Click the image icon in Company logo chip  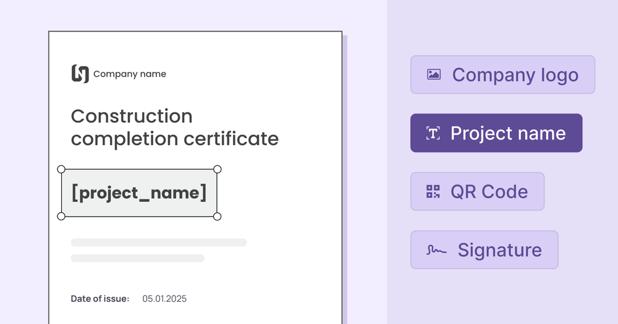click(434, 75)
